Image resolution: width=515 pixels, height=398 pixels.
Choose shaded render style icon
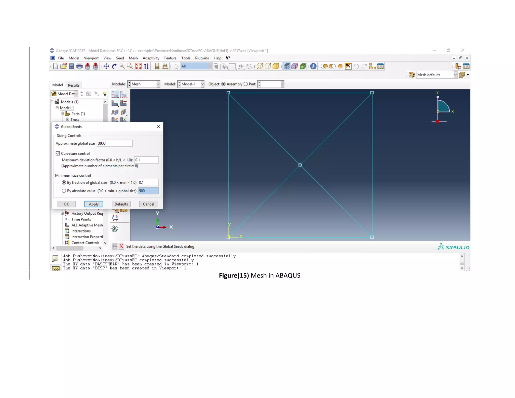pyautogui.click(x=276, y=66)
